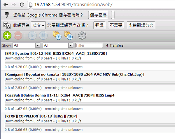Click the Pause all torrents folder icon
Image resolution: width=175 pixels, height=139 pixels.
(x=68, y=36)
